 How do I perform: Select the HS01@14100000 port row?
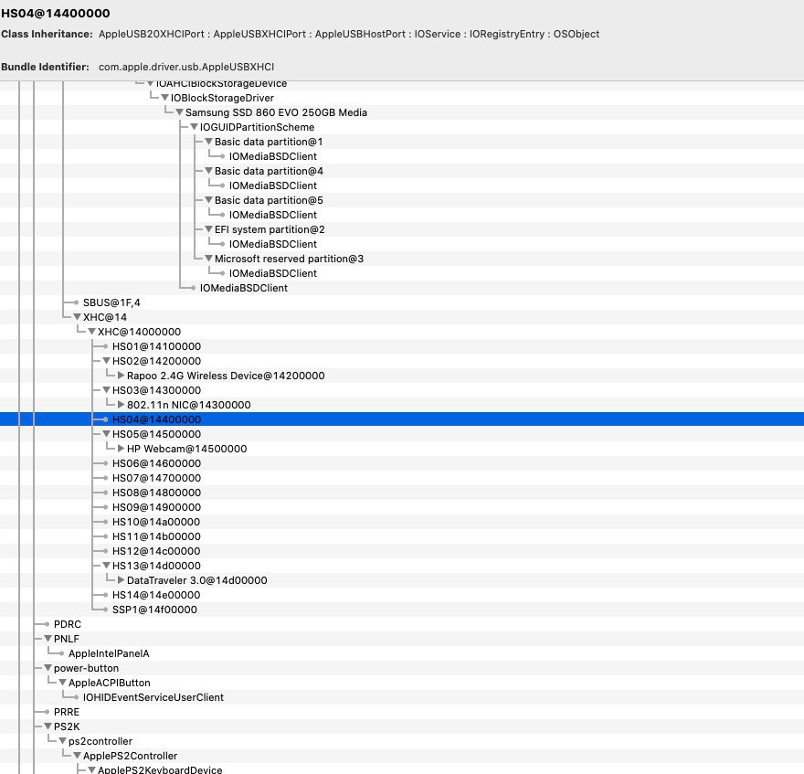[x=402, y=346]
